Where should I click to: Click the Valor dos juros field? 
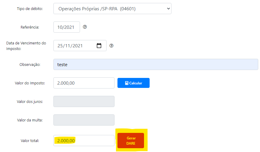point(84,101)
